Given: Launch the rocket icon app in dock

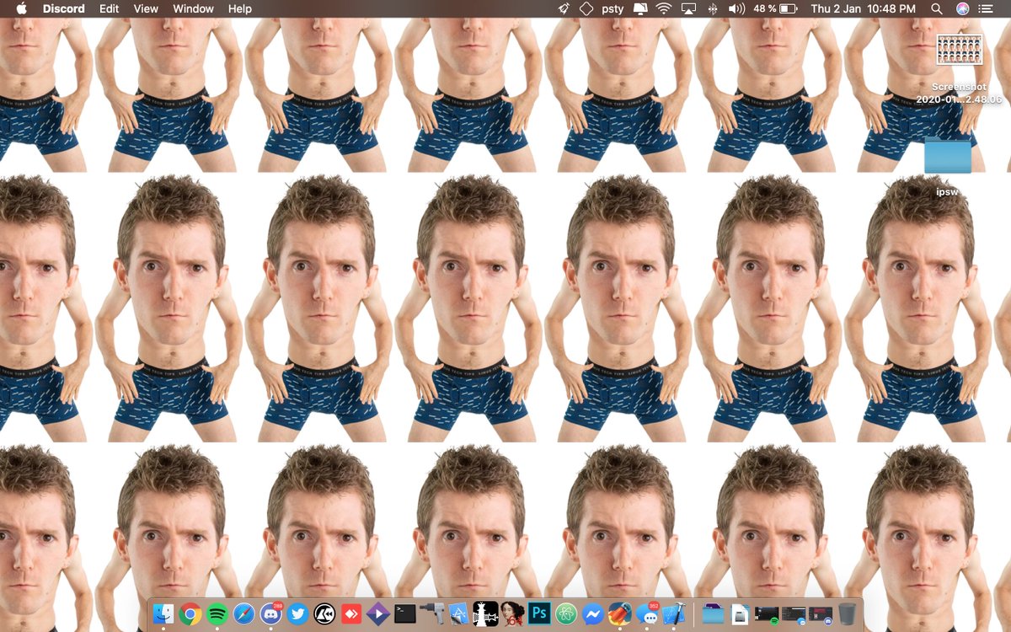Looking at the screenshot, I should (620, 613).
